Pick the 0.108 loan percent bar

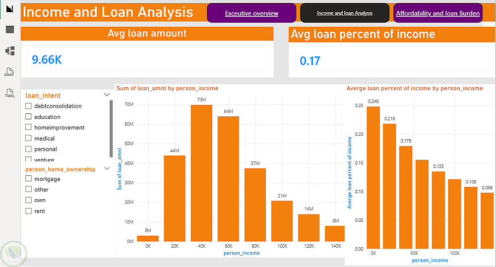[x=471, y=217]
